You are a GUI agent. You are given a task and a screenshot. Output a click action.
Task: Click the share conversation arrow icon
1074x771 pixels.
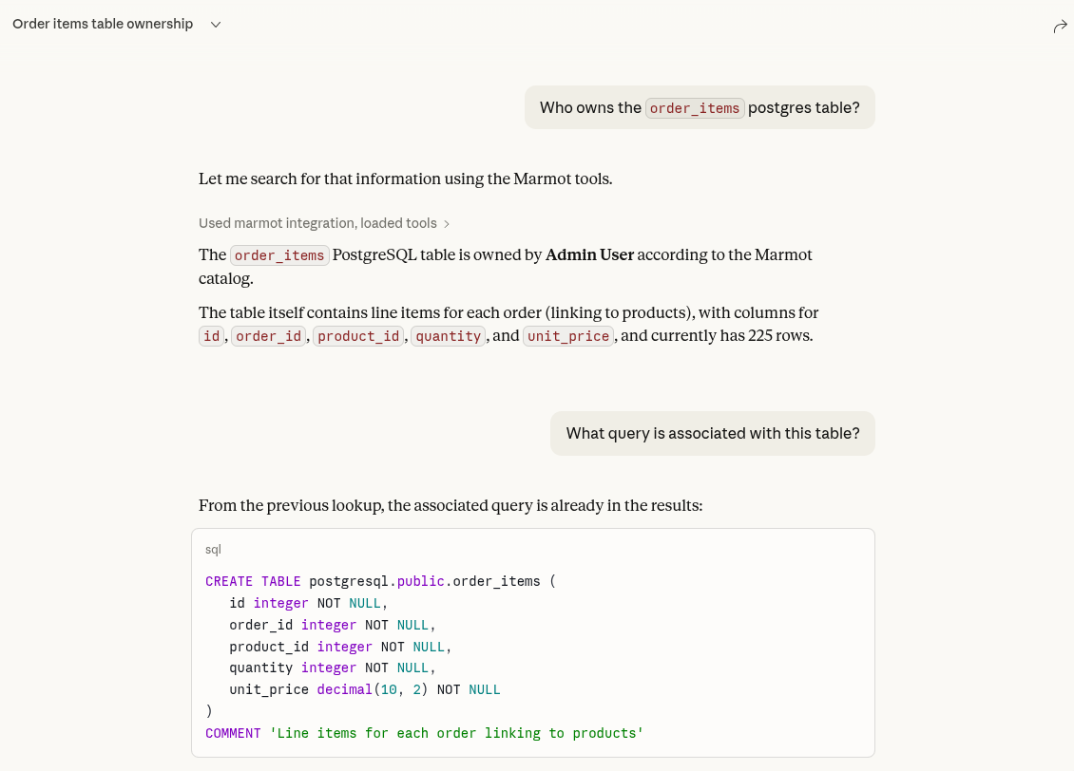click(1061, 26)
